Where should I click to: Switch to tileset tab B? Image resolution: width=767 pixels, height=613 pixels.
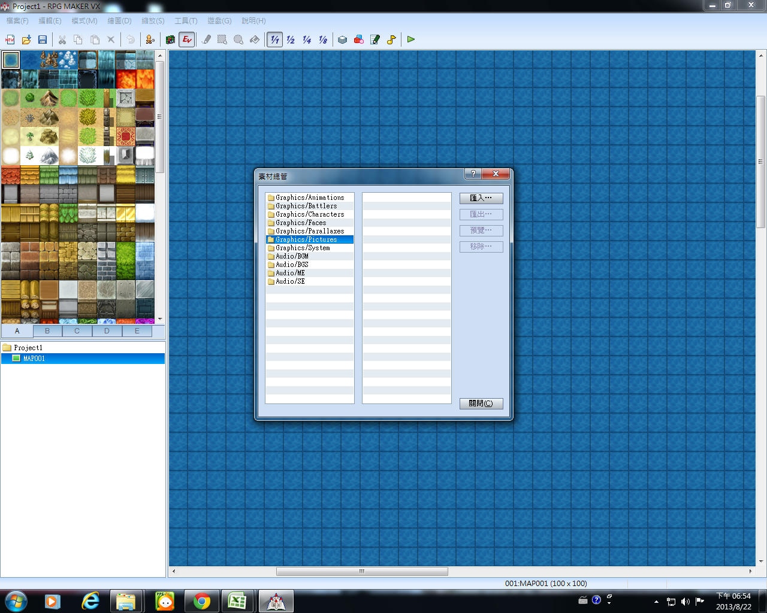[47, 331]
